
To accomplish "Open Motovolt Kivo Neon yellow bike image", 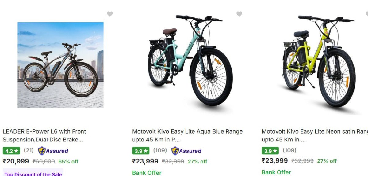I will click(319, 61).
